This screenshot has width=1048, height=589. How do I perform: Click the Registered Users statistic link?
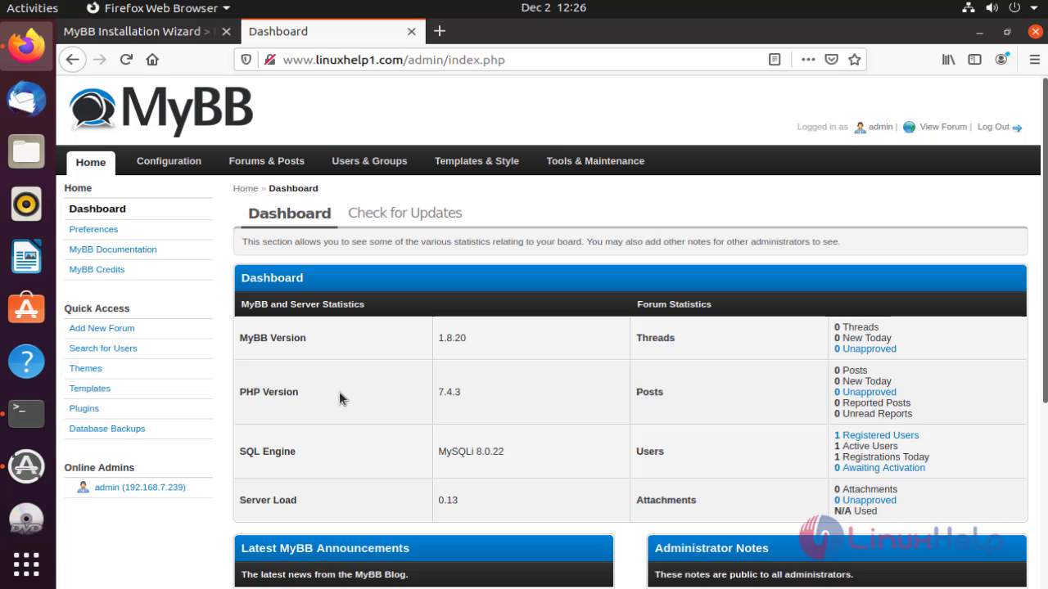coord(876,435)
